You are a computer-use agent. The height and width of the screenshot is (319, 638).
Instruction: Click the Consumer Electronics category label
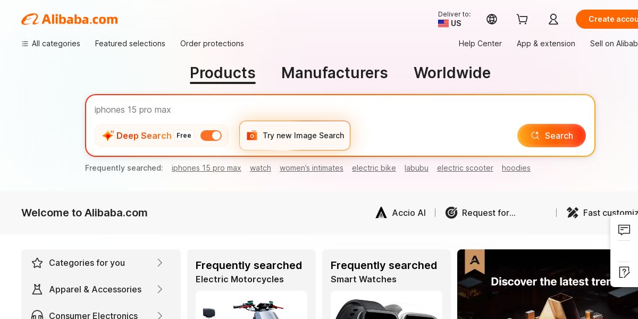pyautogui.click(x=93, y=315)
